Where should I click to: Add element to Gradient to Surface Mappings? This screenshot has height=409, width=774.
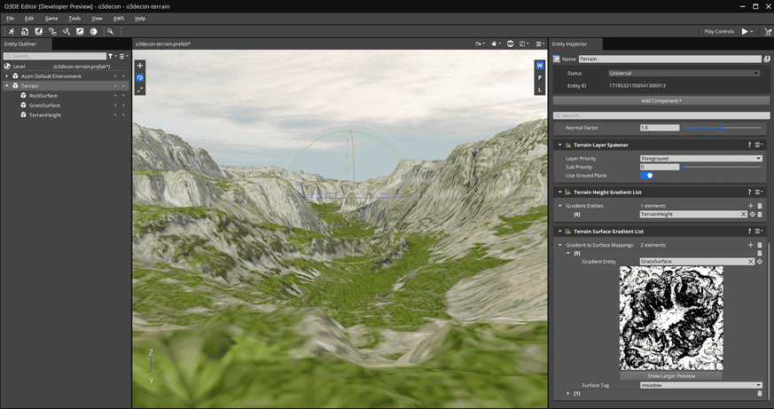pyautogui.click(x=750, y=245)
